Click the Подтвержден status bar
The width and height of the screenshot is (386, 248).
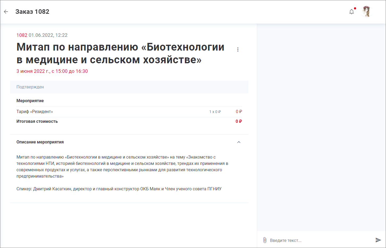coord(129,87)
